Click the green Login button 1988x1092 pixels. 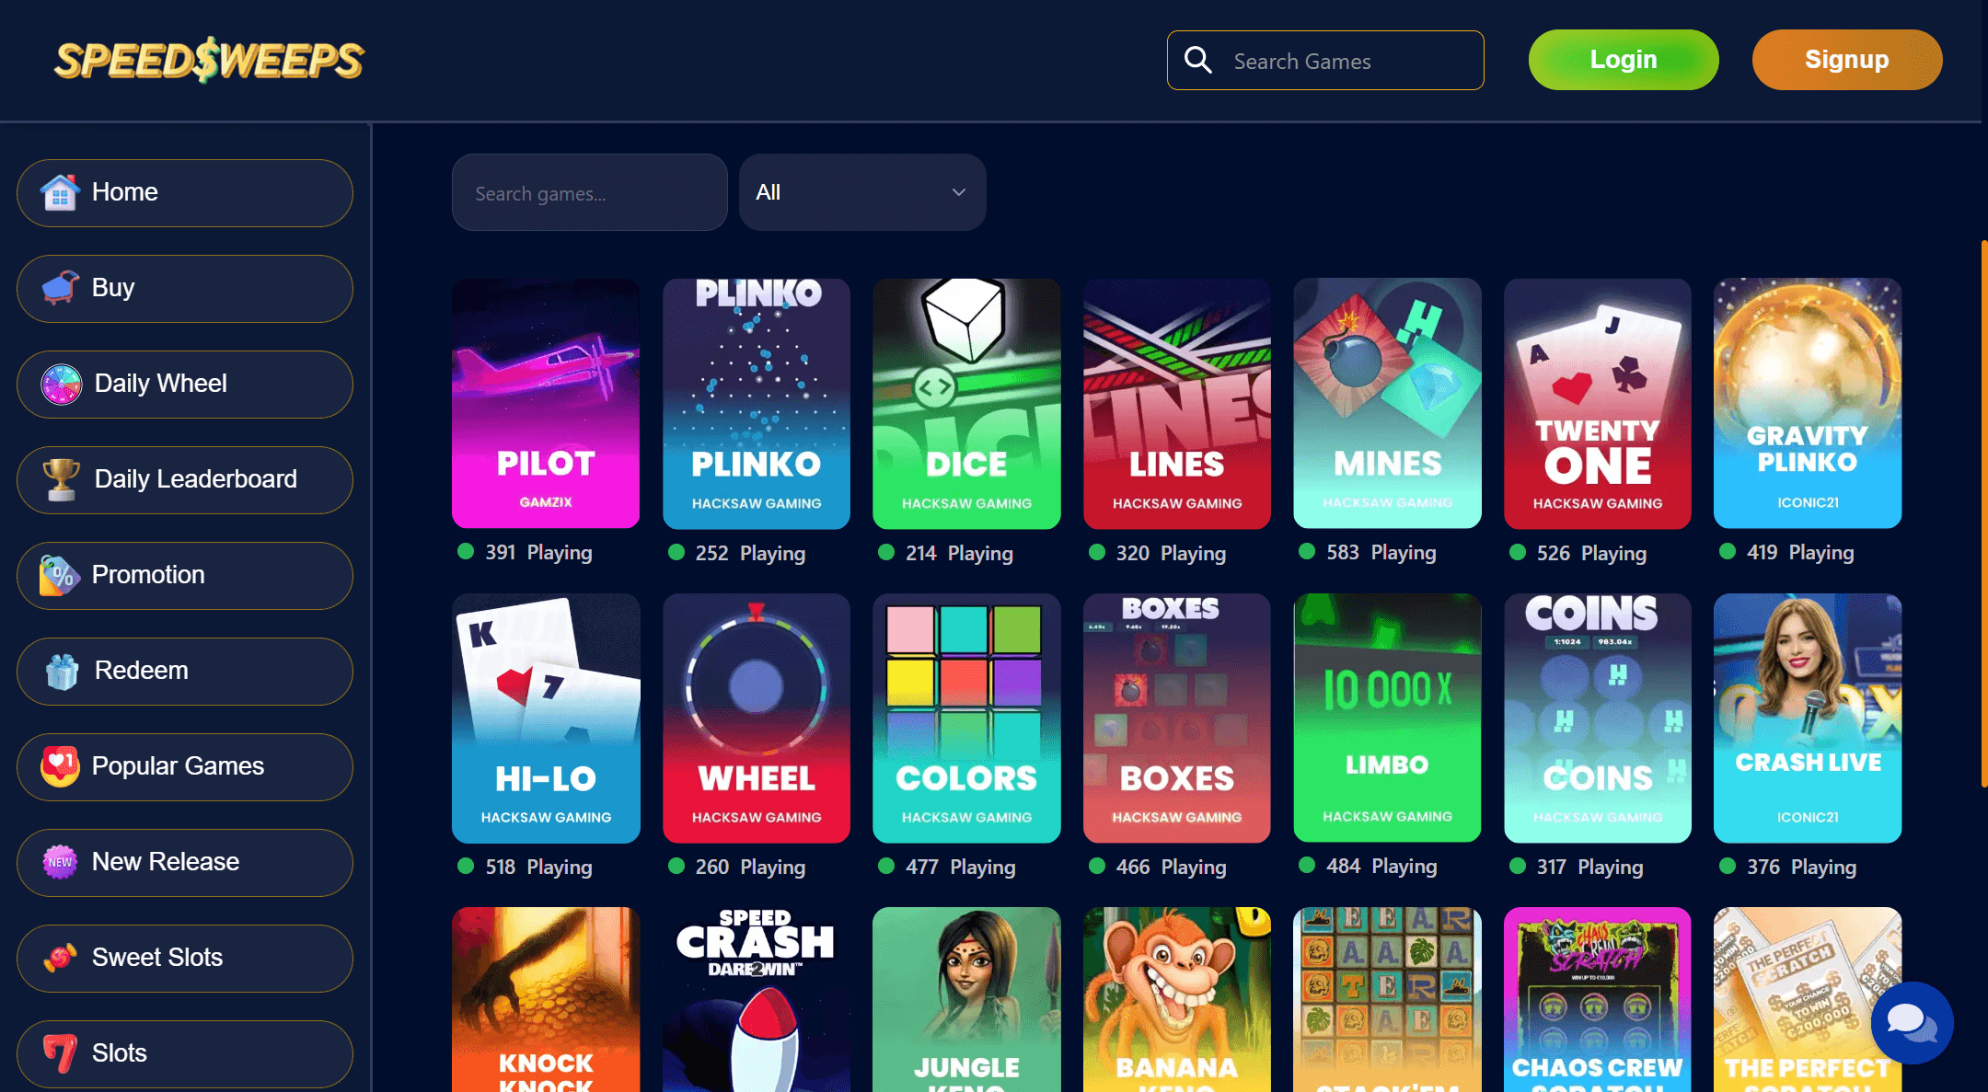click(1624, 60)
